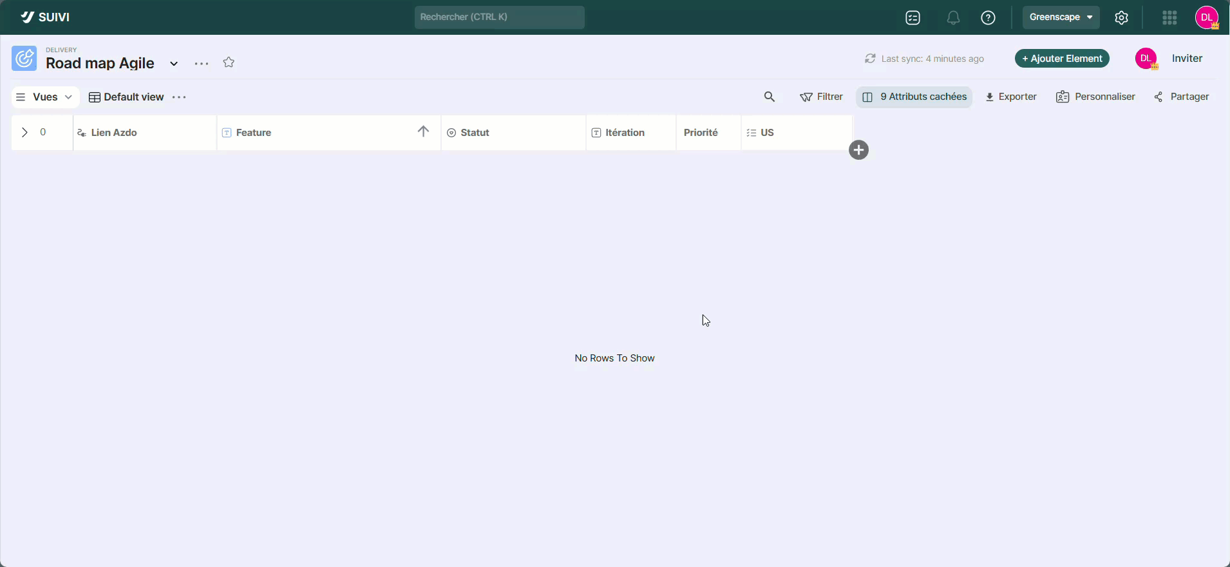Viewport: 1230px width, 567px height.
Task: Open the Road map Agile title dropdown
Action: pos(174,63)
